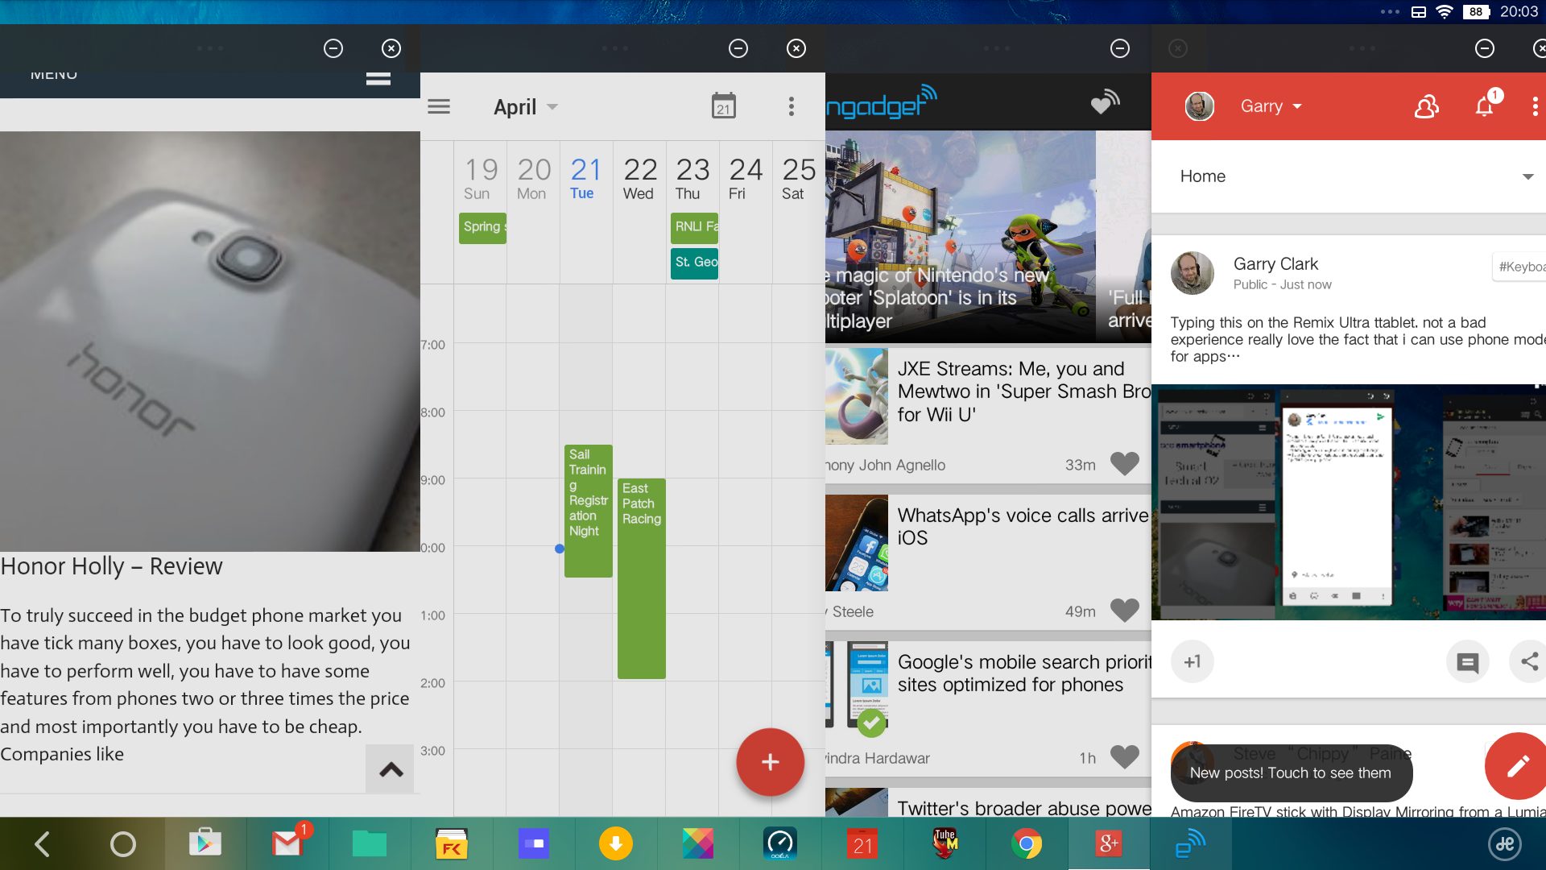
Task: Open the status bar three-dots overflow
Action: coord(1389,11)
